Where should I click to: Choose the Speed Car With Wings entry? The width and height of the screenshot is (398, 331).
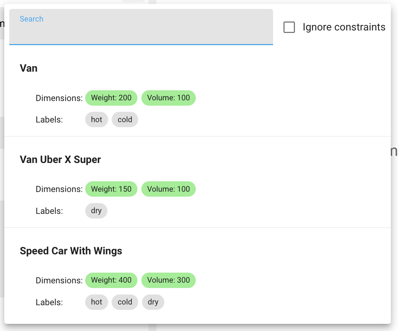(71, 251)
